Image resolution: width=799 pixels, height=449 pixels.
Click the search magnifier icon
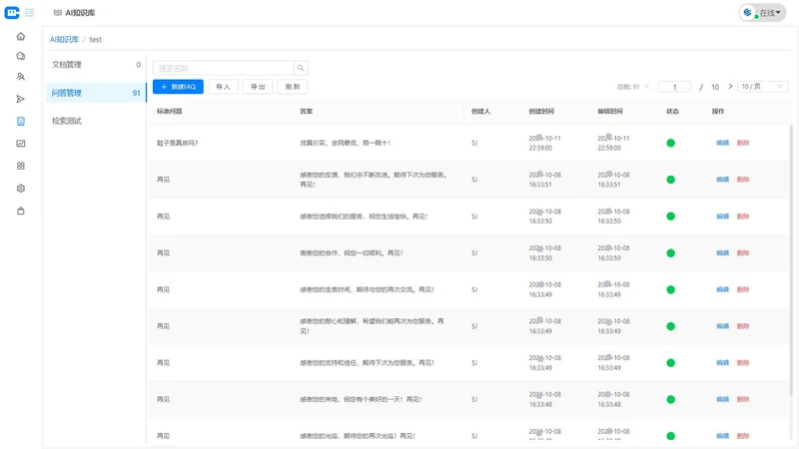point(301,68)
